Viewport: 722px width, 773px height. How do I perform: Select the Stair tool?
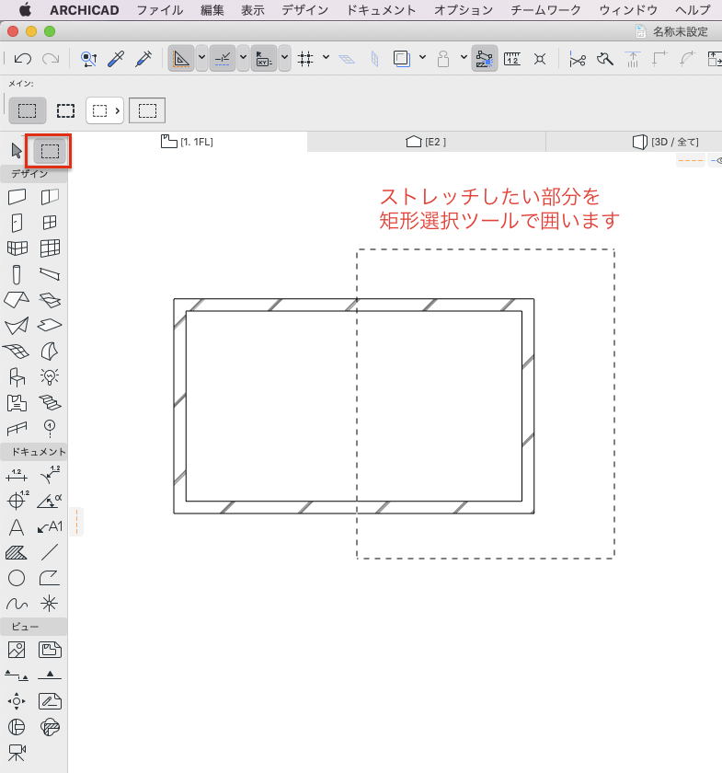click(50, 402)
